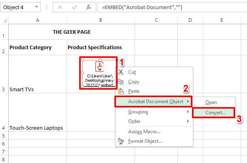Screen dimensions: 247x163
Task: Click the Paste clipboard icon
Action: 121,92
